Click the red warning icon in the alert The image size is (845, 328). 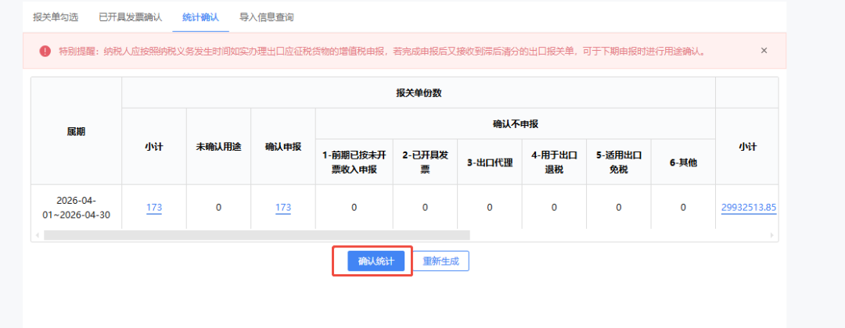pyautogui.click(x=45, y=51)
